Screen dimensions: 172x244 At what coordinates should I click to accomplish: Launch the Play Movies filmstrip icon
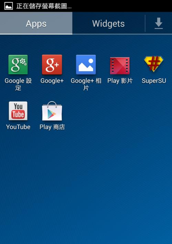(x=120, y=66)
